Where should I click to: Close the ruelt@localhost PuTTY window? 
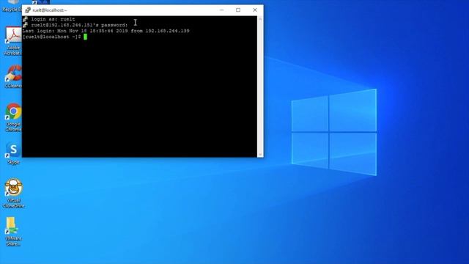coord(255,10)
